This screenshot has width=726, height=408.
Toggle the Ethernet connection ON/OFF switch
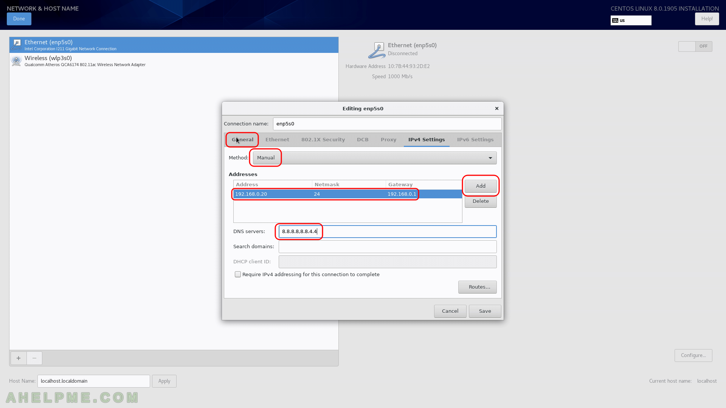(x=695, y=46)
